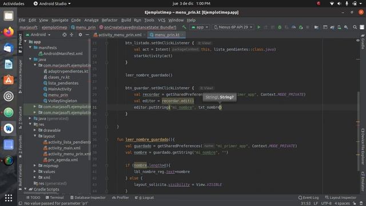Viewport: 366px width, 206px height.
Task: Click the Attach Debugger toolbar icon
Action: pos(301,27)
